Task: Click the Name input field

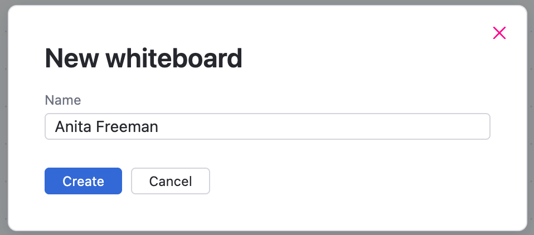Action: (267, 126)
